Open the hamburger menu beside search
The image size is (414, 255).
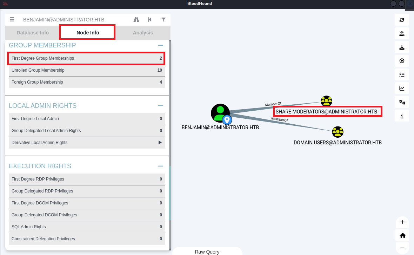tap(12, 20)
